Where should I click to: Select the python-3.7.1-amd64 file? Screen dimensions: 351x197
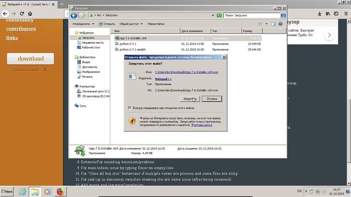[x=130, y=49]
